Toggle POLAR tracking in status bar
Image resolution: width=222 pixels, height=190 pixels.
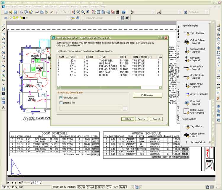pyautogui.click(x=81, y=187)
